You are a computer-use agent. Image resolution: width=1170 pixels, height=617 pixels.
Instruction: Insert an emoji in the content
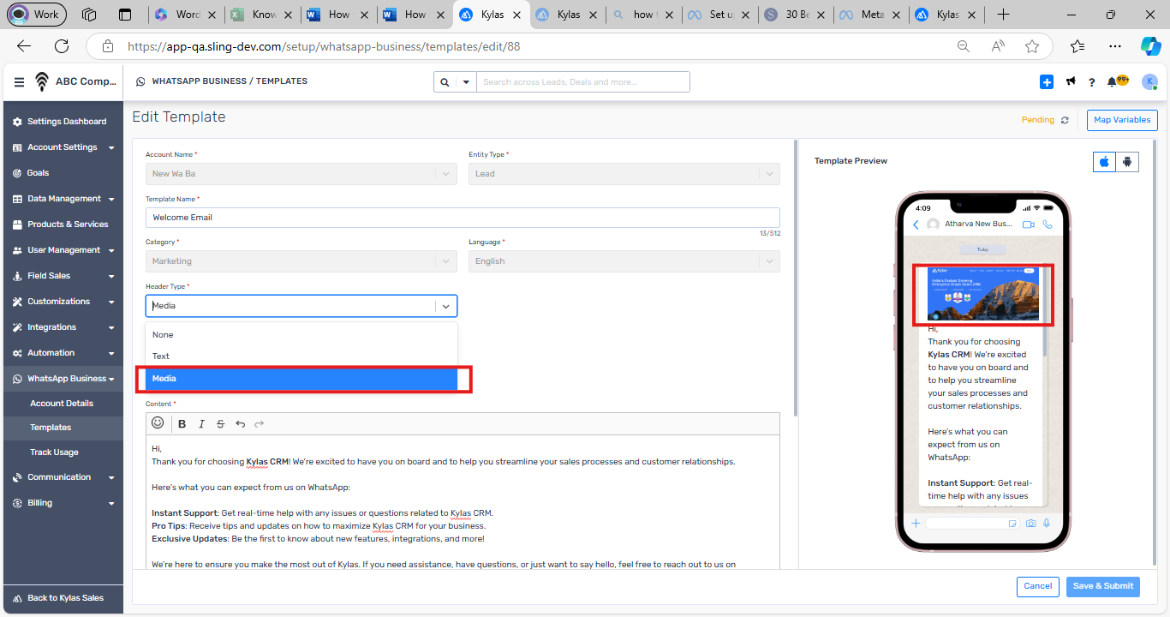(158, 423)
